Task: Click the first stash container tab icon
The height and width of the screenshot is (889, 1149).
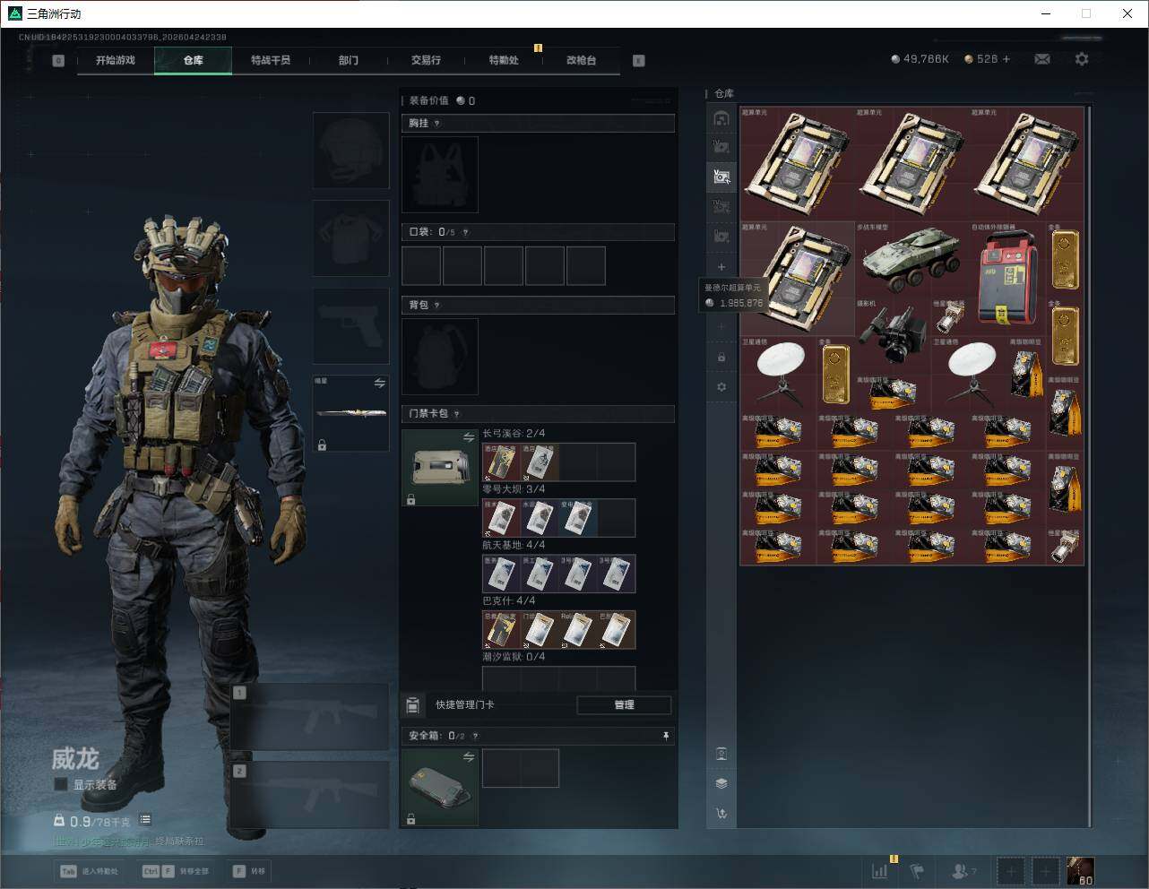Action: click(x=721, y=117)
